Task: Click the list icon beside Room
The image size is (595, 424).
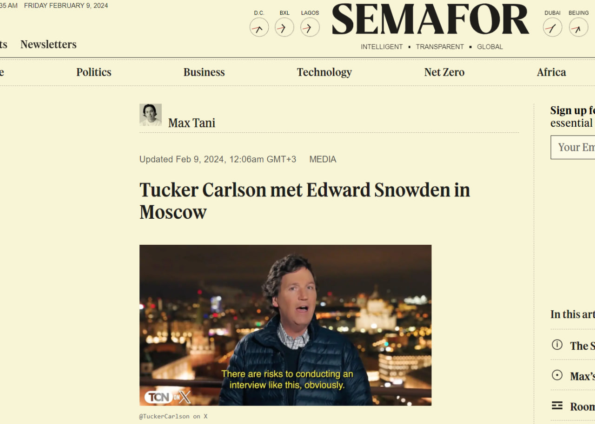Action: [557, 405]
